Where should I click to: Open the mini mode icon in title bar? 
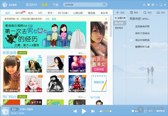click(x=144, y=5)
